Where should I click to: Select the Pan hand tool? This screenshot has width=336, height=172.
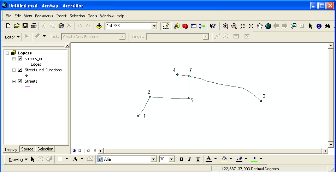click(260, 26)
